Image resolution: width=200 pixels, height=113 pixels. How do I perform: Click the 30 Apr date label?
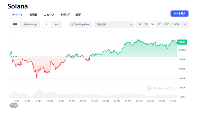point(161,101)
